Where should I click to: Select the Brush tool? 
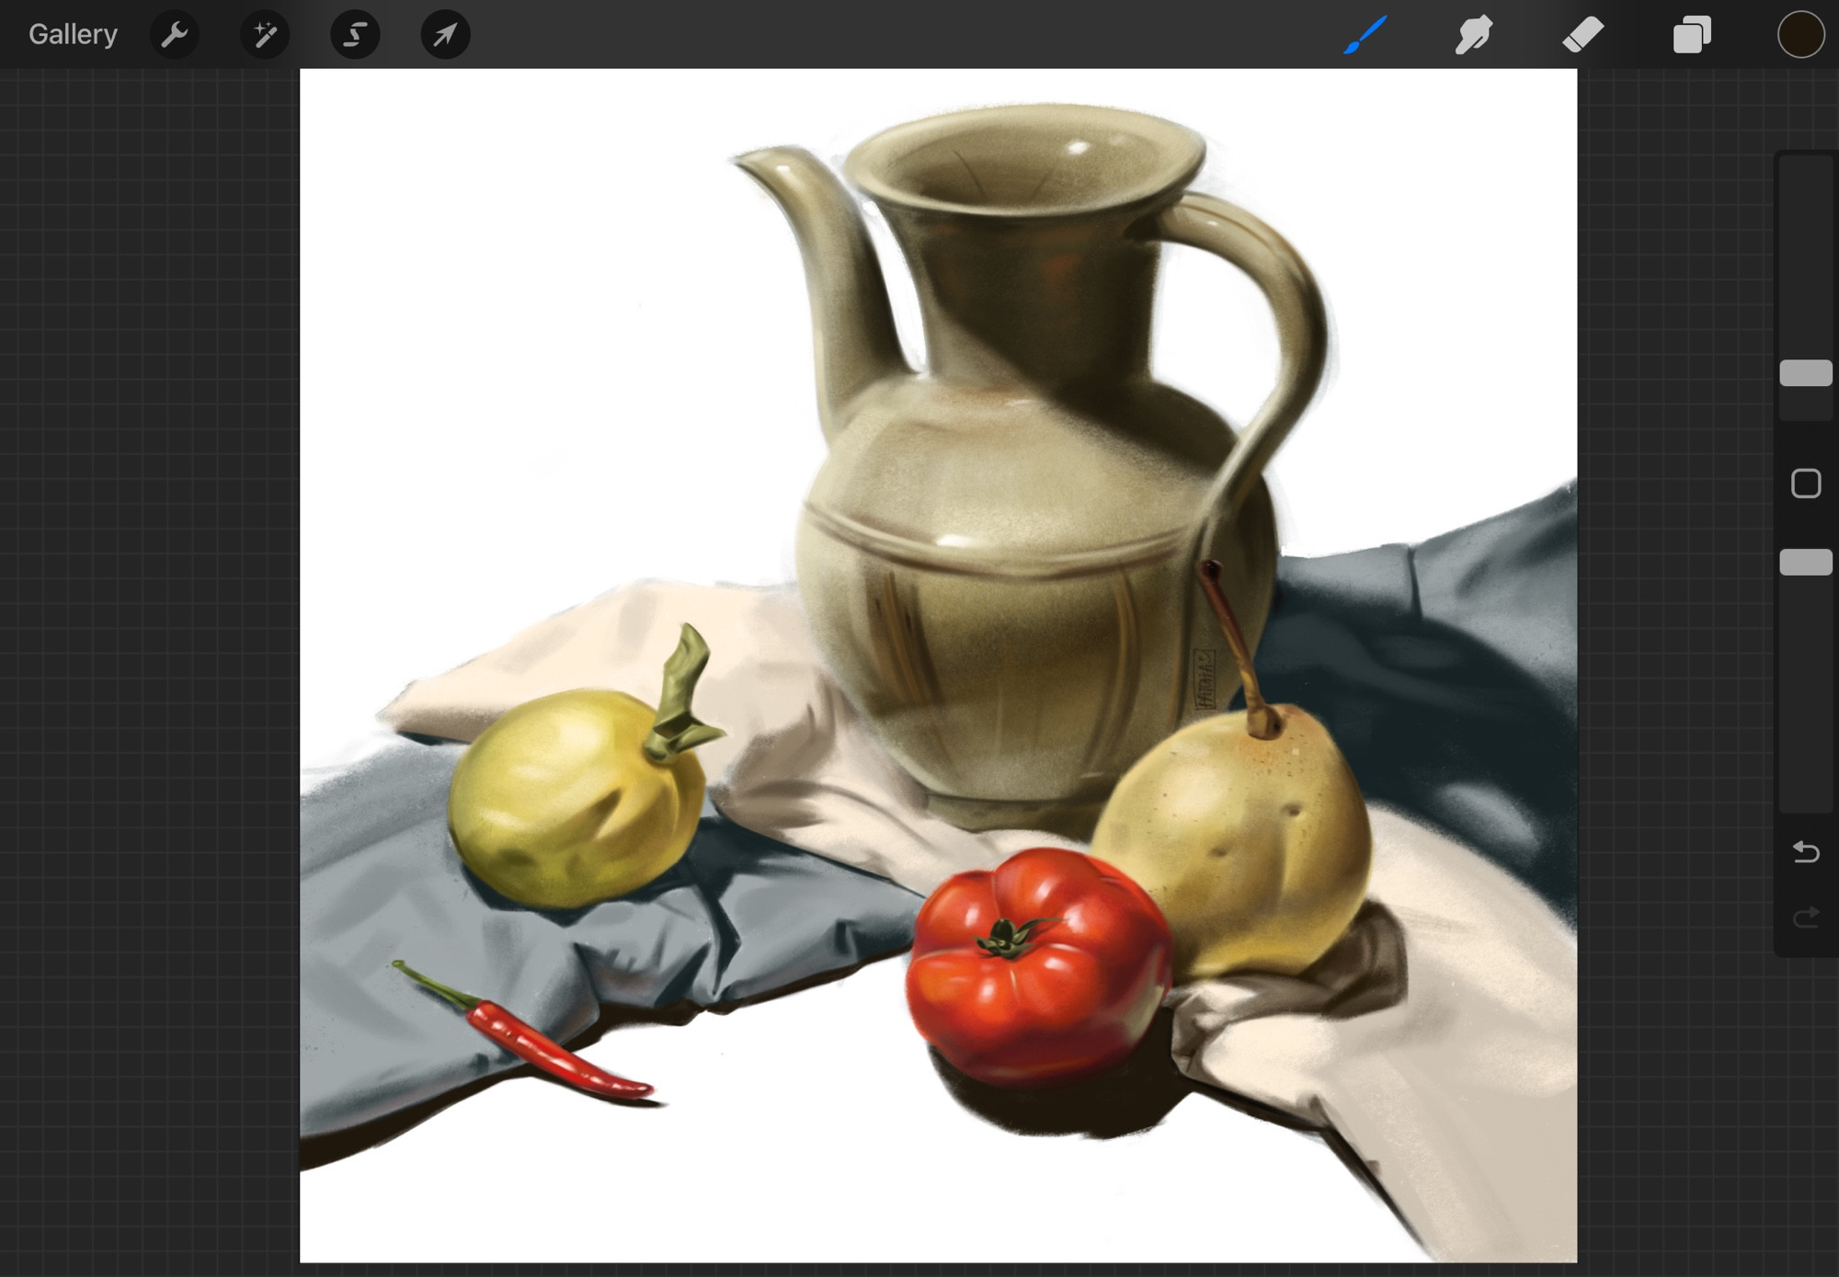click(1365, 35)
